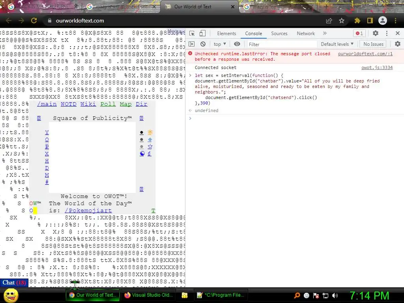Click the taskbar folder icon
The height and width of the screenshot is (303, 404).
[185, 295]
